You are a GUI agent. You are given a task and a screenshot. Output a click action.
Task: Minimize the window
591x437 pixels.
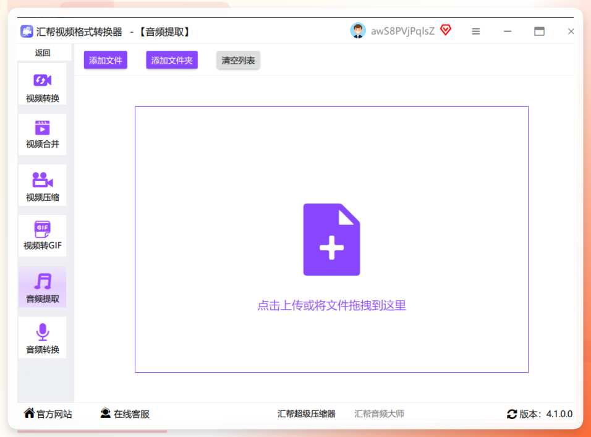pos(508,32)
